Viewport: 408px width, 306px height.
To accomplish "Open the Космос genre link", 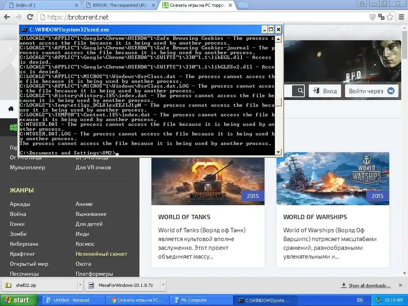I will pyautogui.click(x=85, y=244).
